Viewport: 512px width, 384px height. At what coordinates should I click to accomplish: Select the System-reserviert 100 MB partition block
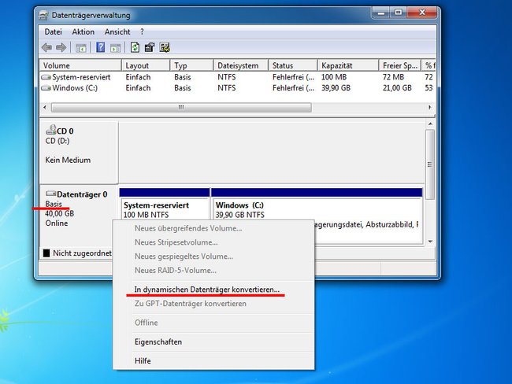click(165, 209)
